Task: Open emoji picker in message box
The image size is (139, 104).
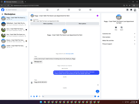Action: pyautogui.click(x=95, y=96)
